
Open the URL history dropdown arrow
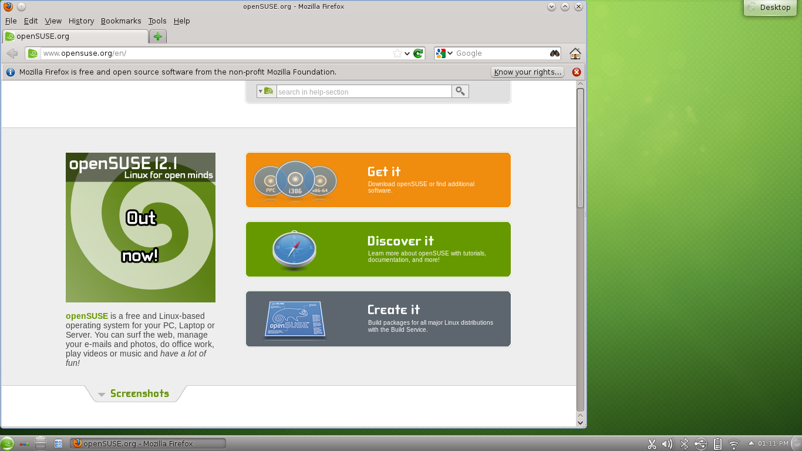[407, 53]
